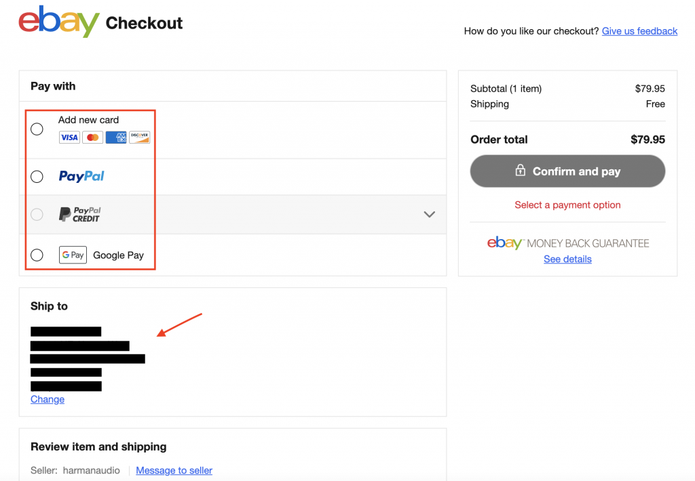This screenshot has width=695, height=481.
Task: Expand the PayPal Credit chevron
Action: click(x=429, y=214)
